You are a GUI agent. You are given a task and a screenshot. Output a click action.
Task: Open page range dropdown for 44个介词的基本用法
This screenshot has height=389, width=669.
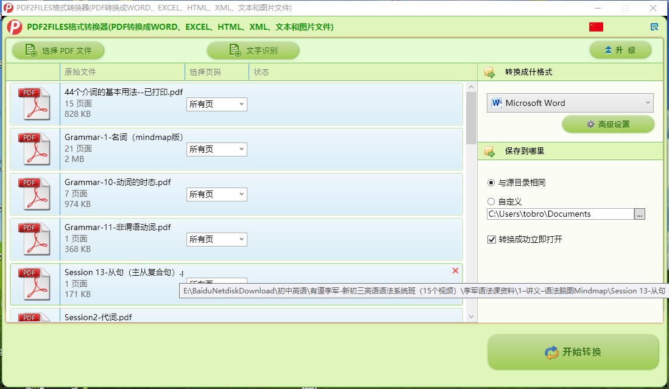coord(217,104)
